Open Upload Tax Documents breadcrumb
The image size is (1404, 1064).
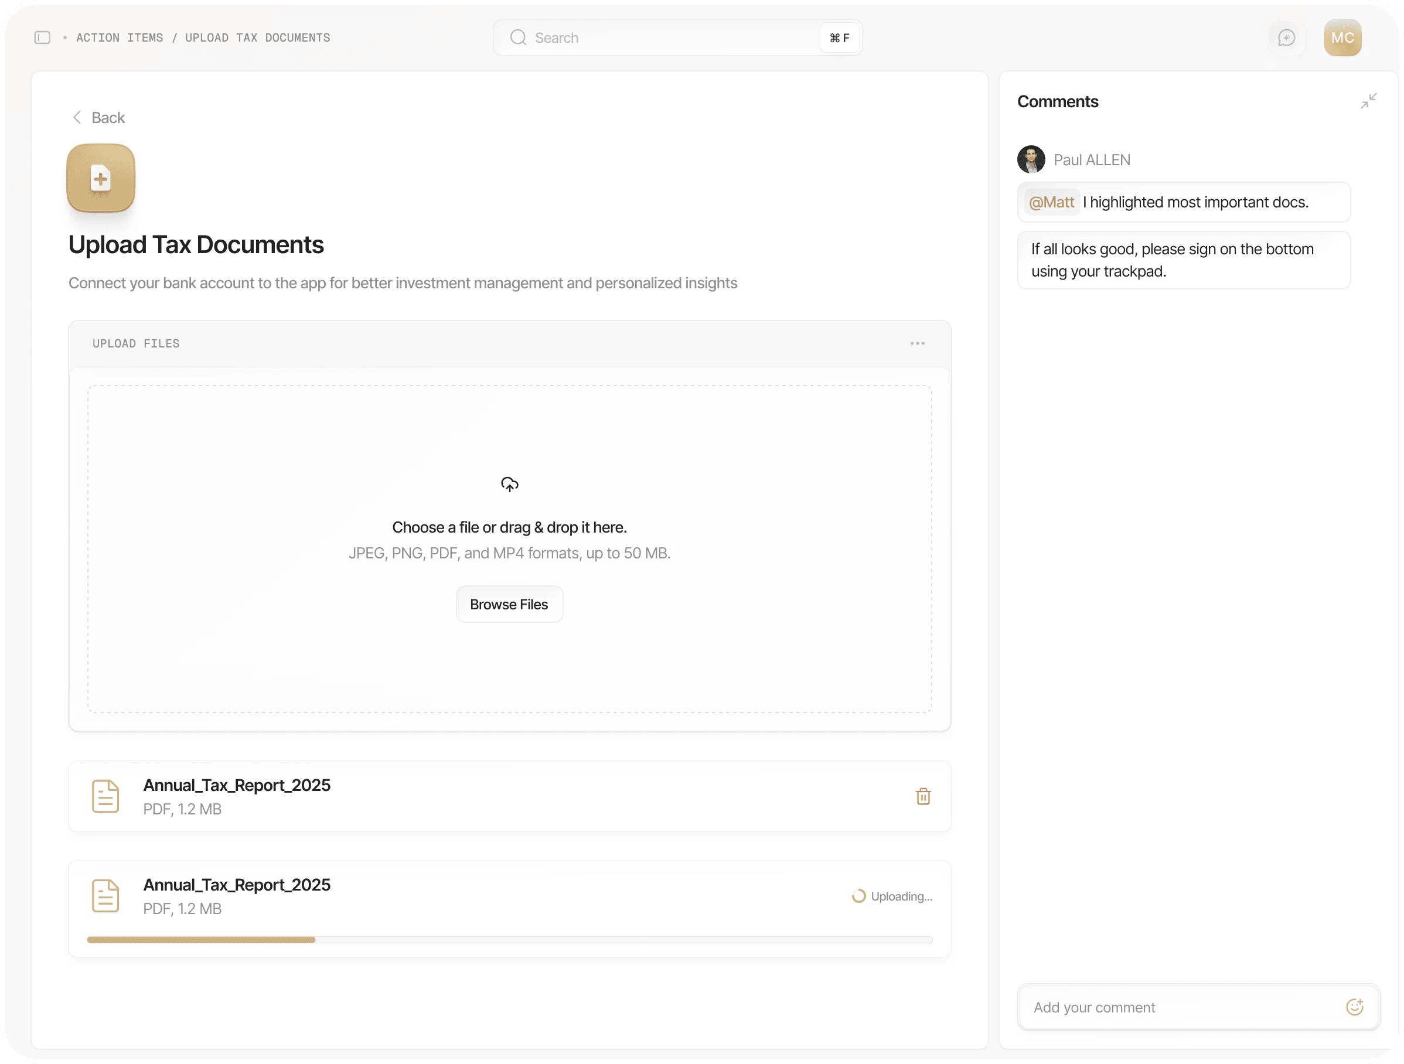click(258, 37)
